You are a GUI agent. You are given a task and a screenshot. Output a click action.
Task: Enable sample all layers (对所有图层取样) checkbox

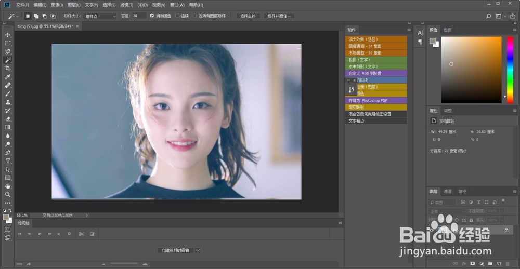click(x=194, y=16)
